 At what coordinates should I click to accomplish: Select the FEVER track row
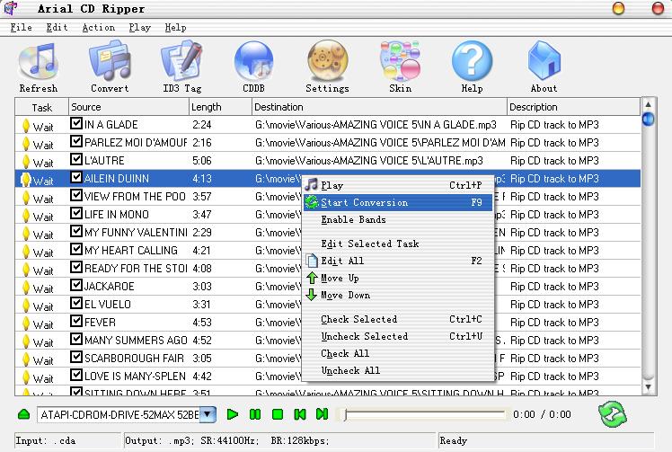pos(328,322)
